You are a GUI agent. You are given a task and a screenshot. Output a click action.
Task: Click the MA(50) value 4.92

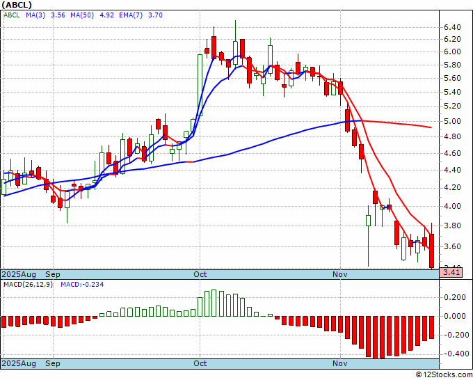click(106, 15)
